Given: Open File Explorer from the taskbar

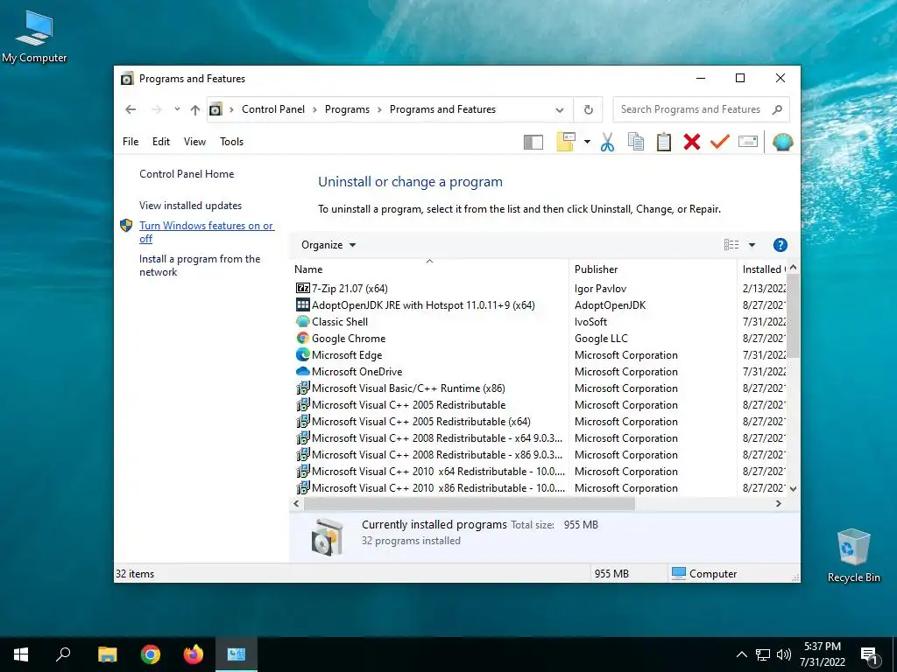Looking at the screenshot, I should point(108,654).
